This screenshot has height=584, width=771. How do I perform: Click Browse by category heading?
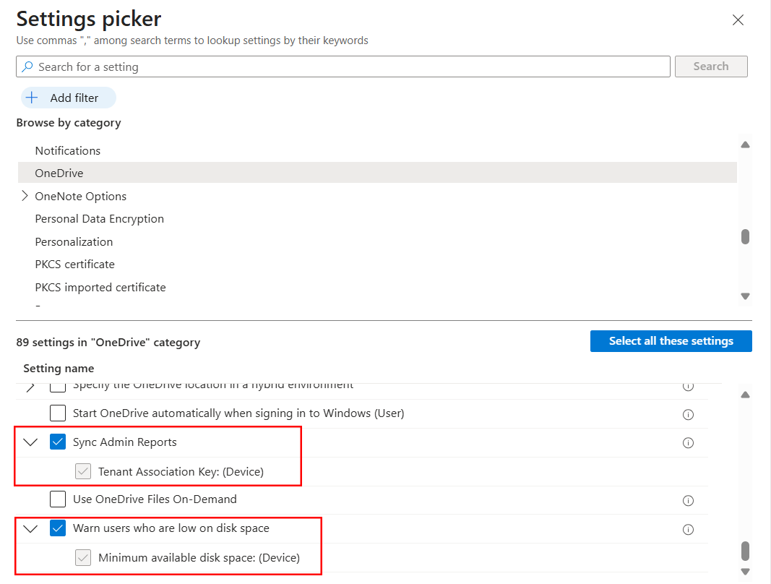69,122
